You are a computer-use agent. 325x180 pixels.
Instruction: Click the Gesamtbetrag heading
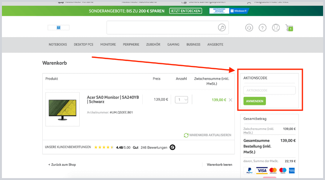[x=255, y=119]
